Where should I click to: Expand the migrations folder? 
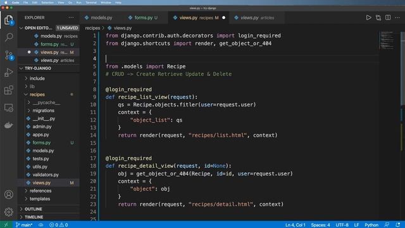pyautogui.click(x=44, y=110)
